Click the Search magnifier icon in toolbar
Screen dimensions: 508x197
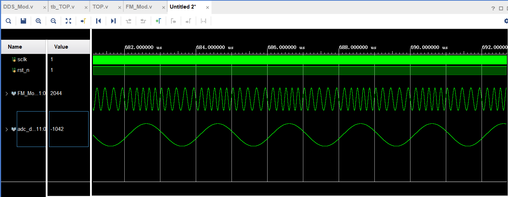tap(8, 21)
